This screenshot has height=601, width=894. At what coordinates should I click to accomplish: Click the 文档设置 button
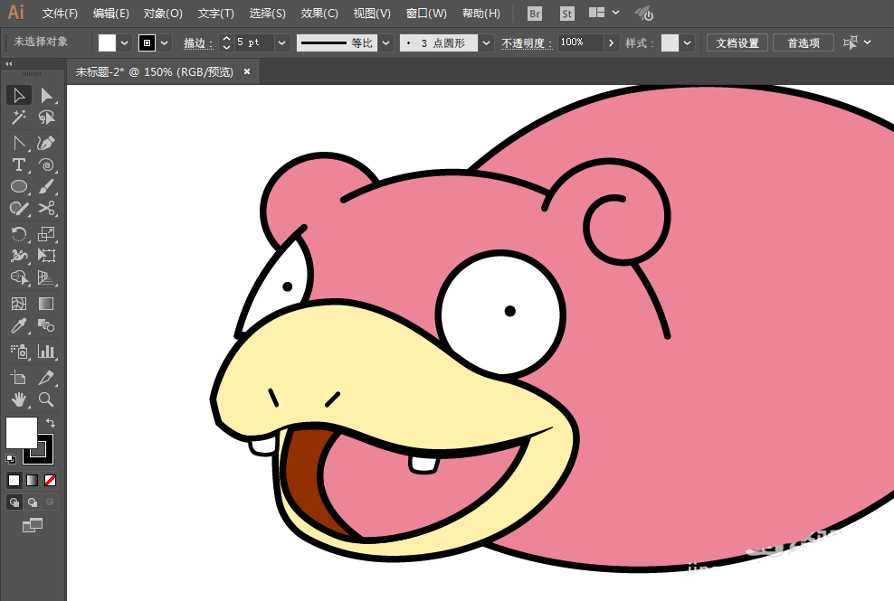tap(737, 42)
